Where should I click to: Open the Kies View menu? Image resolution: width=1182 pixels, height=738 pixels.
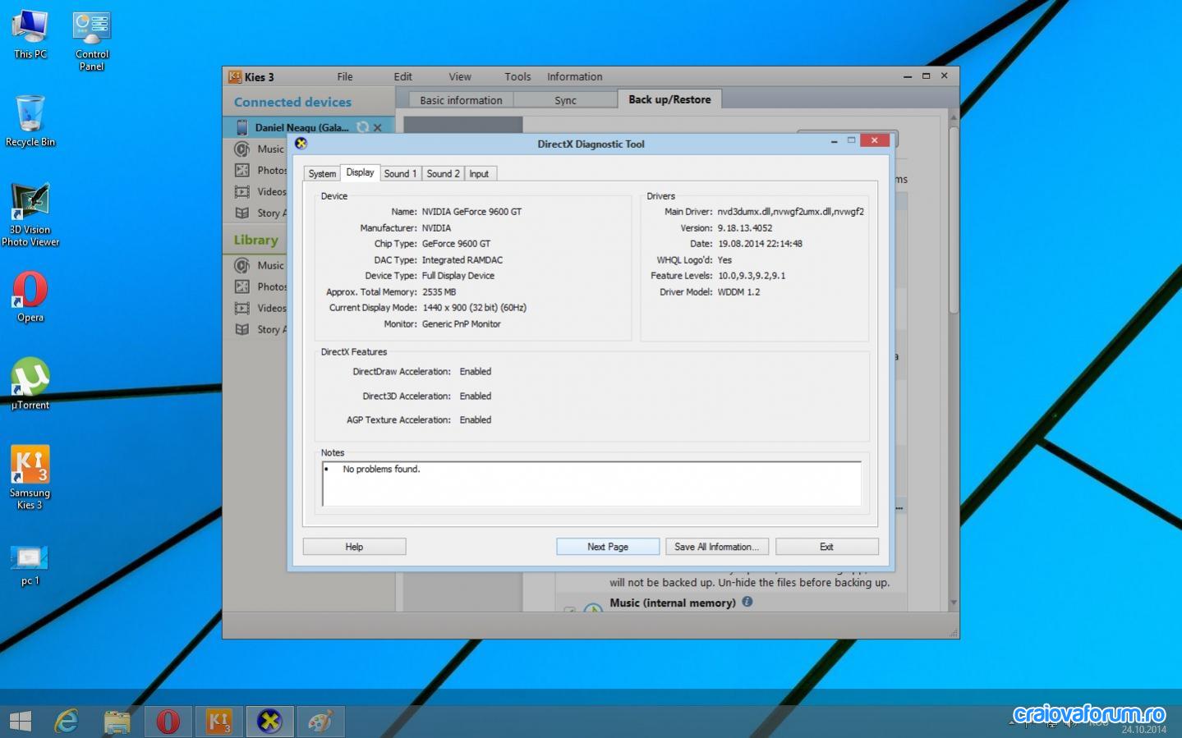point(460,76)
